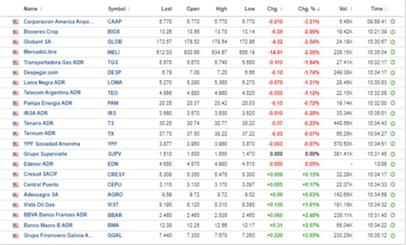Sort the table by the Name column
The width and height of the screenshot is (406, 245).
point(32,9)
